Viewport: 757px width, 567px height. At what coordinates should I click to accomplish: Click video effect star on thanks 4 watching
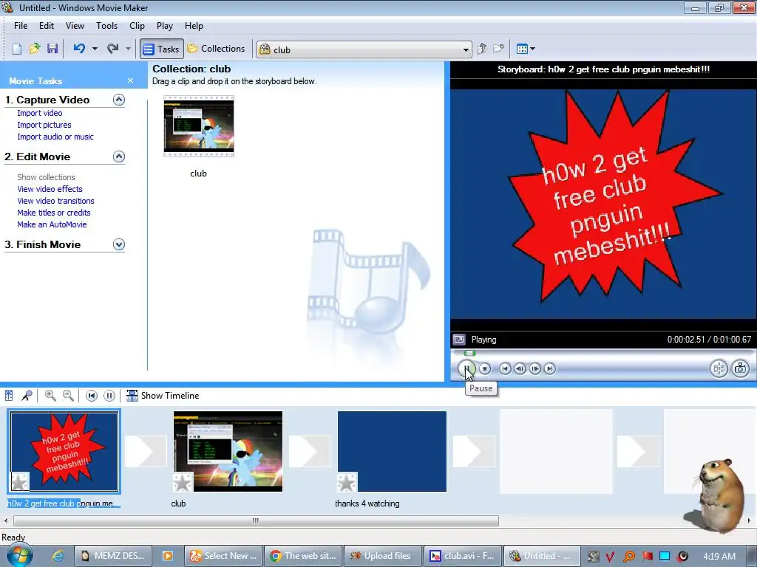point(347,482)
